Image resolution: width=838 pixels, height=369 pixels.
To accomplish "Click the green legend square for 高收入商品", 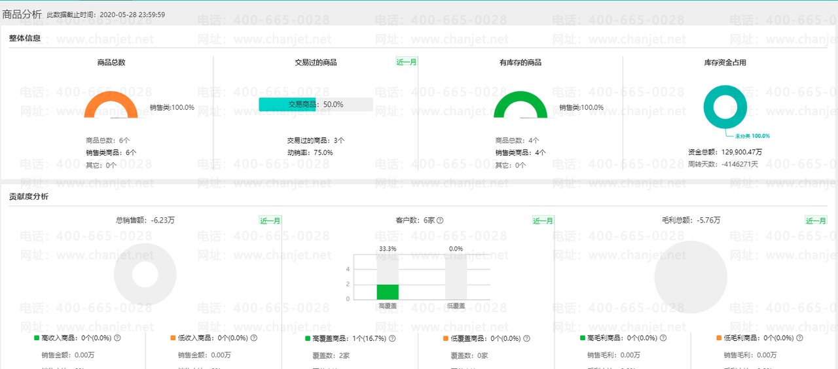I will click(37, 338).
